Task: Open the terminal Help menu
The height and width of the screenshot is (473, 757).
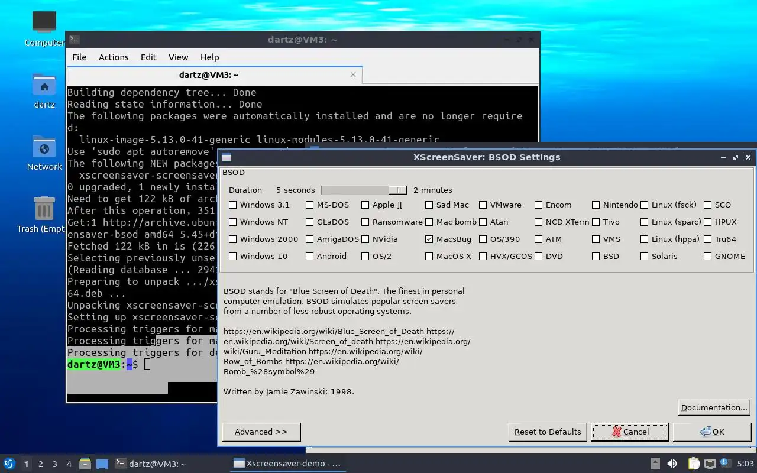Action: point(210,57)
